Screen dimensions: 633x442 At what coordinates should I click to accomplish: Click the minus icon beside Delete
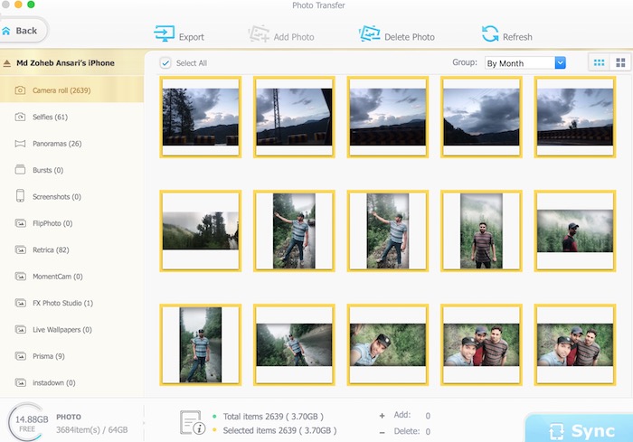(382, 432)
